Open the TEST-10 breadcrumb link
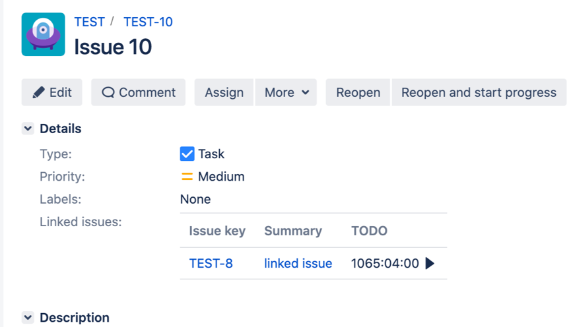Screen dimensions: 575x327 tap(148, 22)
